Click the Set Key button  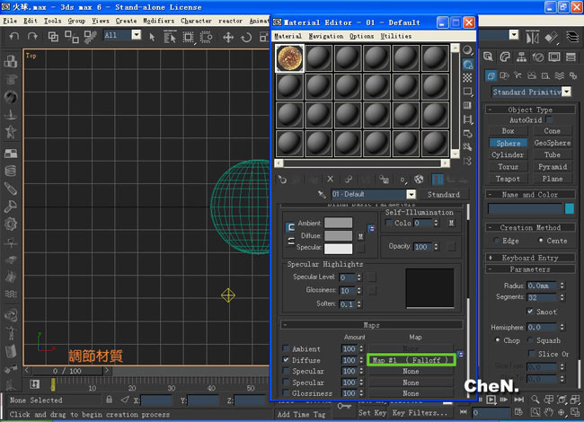point(372,413)
